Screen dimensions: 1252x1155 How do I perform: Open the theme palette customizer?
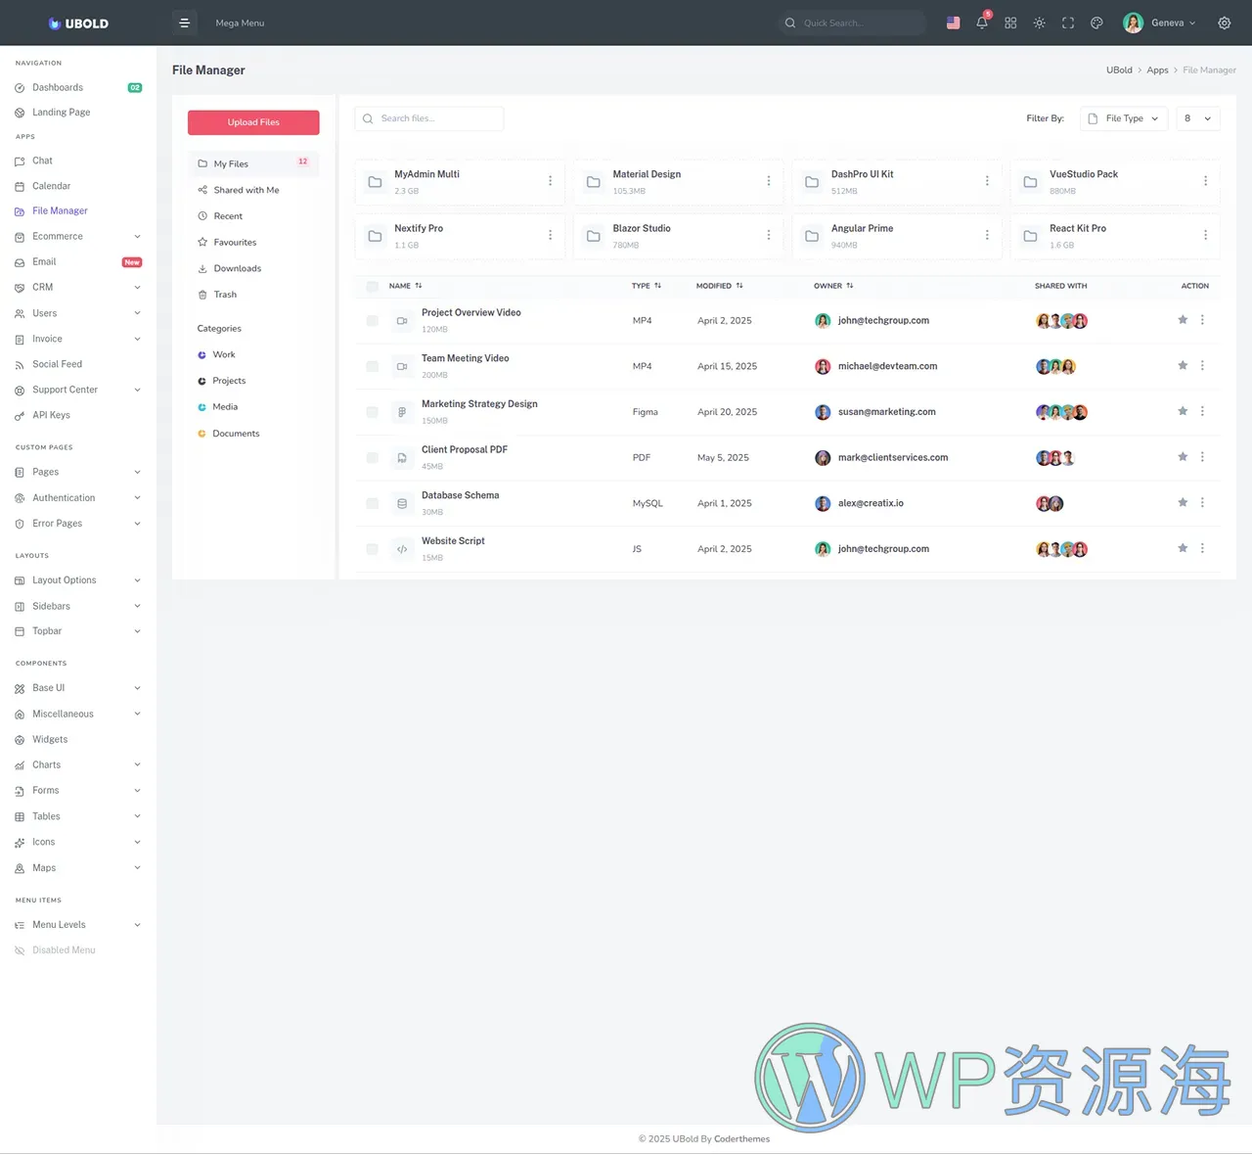point(1096,23)
